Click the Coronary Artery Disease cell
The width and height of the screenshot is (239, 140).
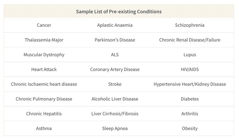pos(115,70)
